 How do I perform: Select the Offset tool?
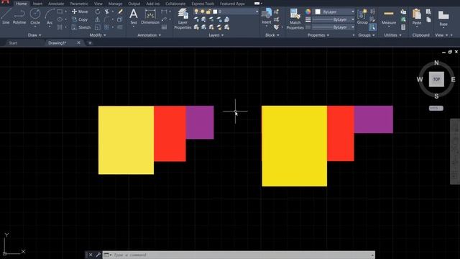(x=120, y=27)
